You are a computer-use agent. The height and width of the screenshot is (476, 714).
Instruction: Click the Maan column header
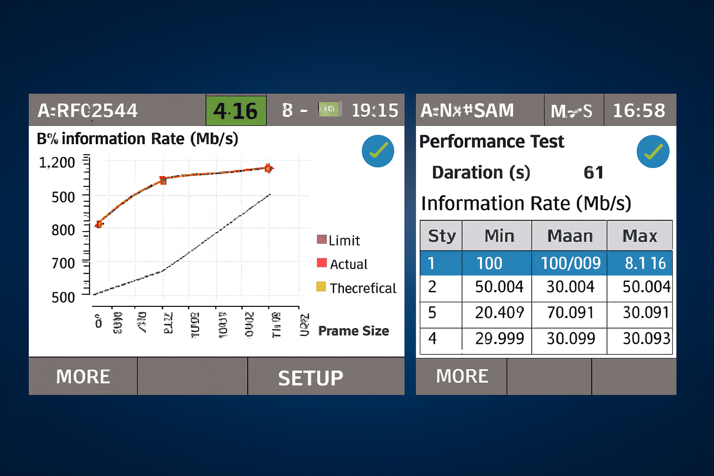[569, 236]
